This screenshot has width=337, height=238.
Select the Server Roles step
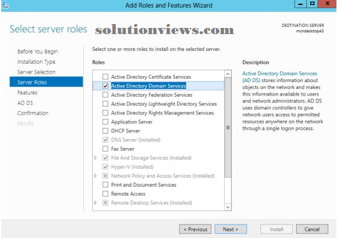pyautogui.click(x=46, y=82)
